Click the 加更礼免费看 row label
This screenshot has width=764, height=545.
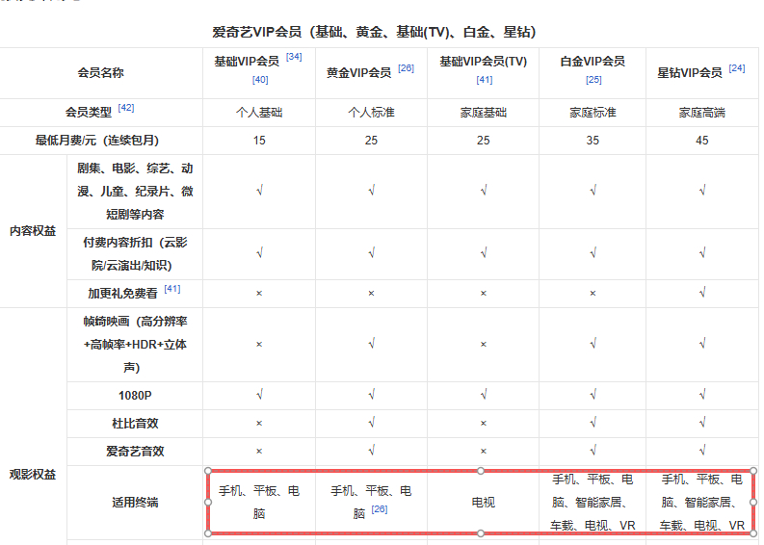tap(122, 293)
